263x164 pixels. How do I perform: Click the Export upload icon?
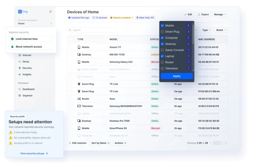199,15
